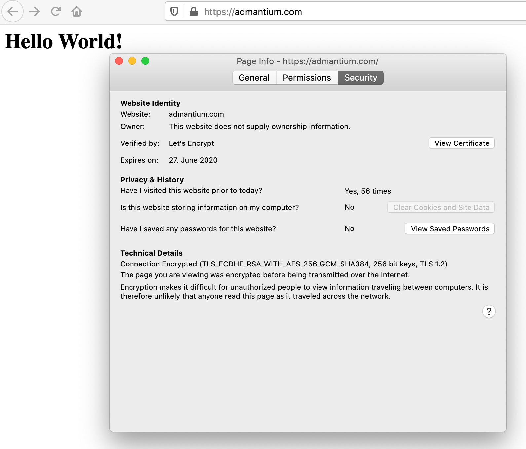The width and height of the screenshot is (526, 449).
Task: Click the ownership information statement text
Action: [260, 127]
